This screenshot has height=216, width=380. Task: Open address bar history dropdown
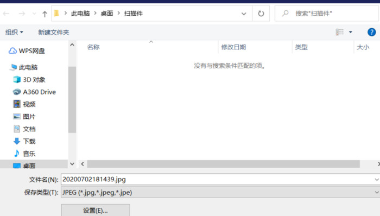[244, 14]
